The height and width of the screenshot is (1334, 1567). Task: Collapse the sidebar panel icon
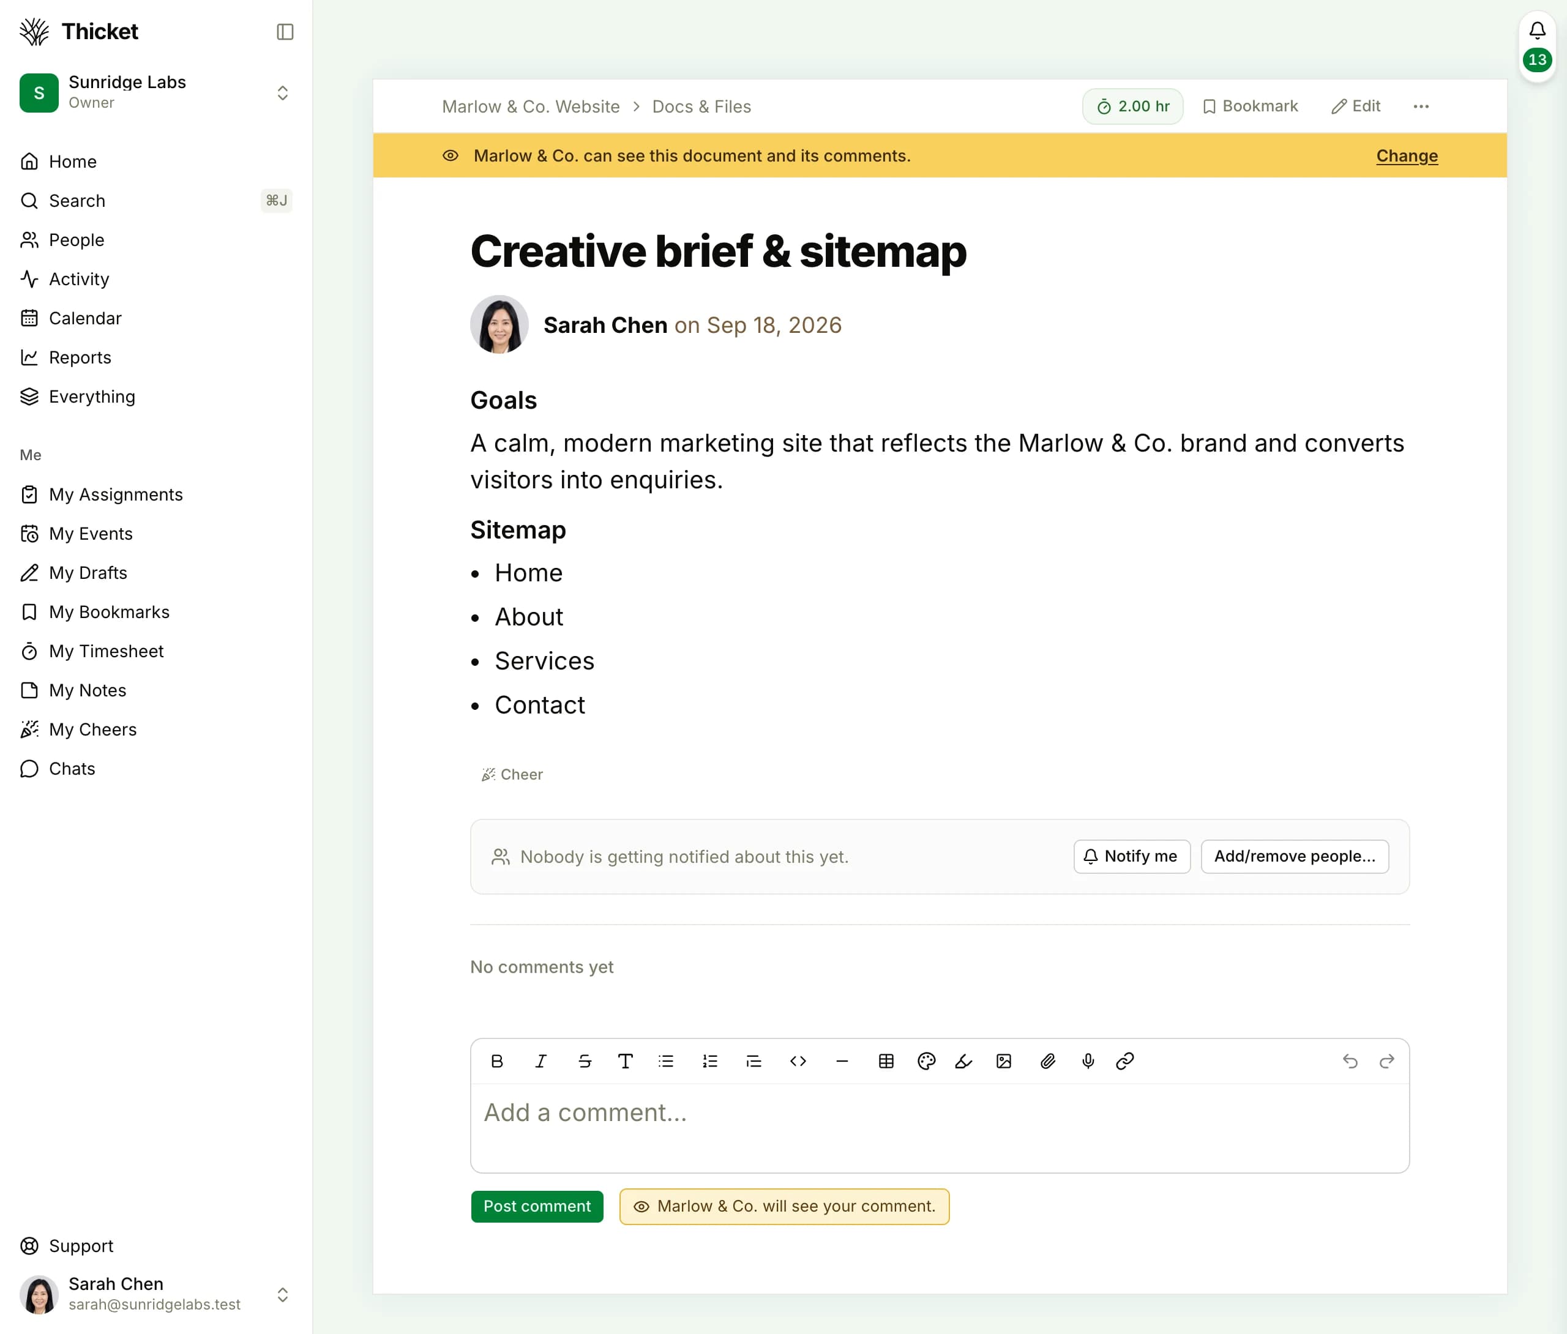pos(285,32)
